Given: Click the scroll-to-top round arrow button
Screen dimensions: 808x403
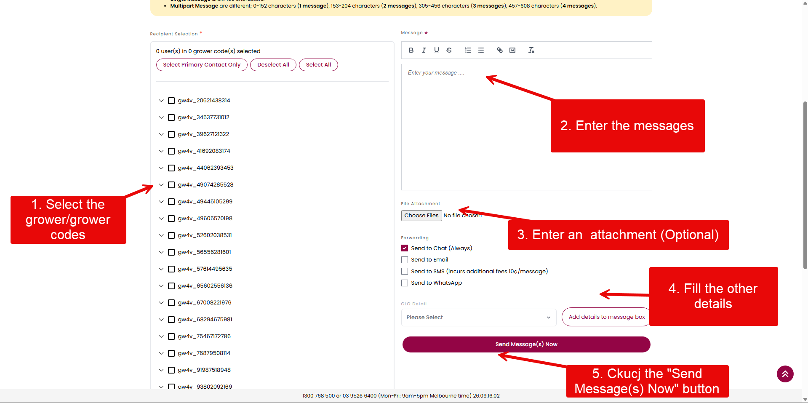Looking at the screenshot, I should coord(785,374).
